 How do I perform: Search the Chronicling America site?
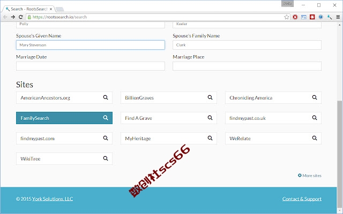click(273, 97)
